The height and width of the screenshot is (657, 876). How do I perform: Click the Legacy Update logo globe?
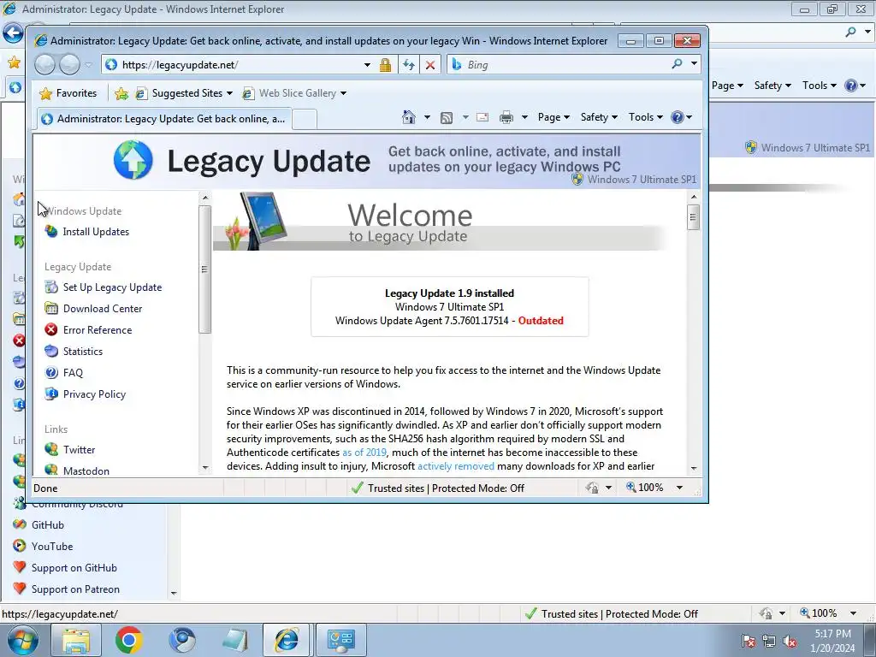pyautogui.click(x=133, y=160)
